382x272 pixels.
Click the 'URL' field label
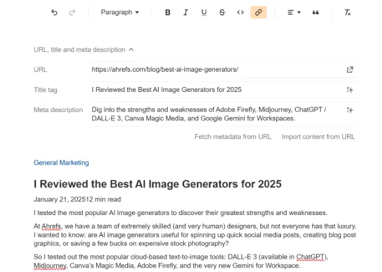click(40, 70)
